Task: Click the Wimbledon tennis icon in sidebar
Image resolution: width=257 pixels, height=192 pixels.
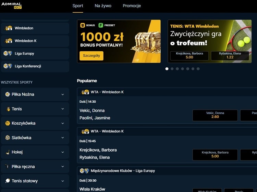Action: 8,28
